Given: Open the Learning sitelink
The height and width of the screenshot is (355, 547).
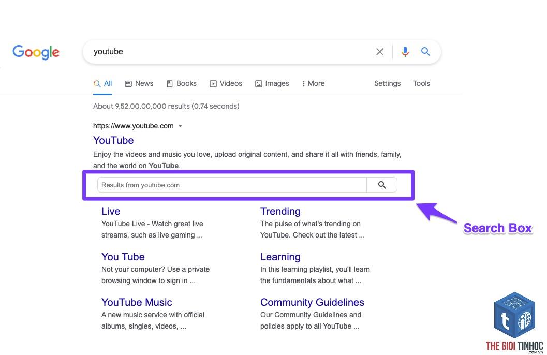Looking at the screenshot, I should pos(280,257).
